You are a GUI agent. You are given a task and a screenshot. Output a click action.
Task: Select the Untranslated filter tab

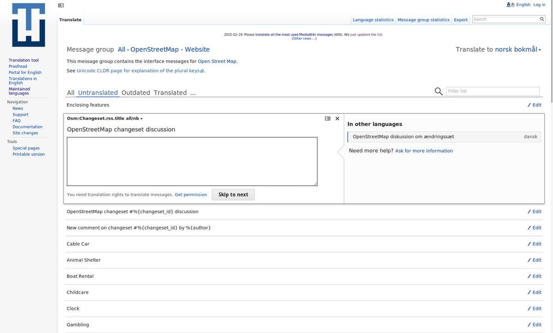(98, 92)
